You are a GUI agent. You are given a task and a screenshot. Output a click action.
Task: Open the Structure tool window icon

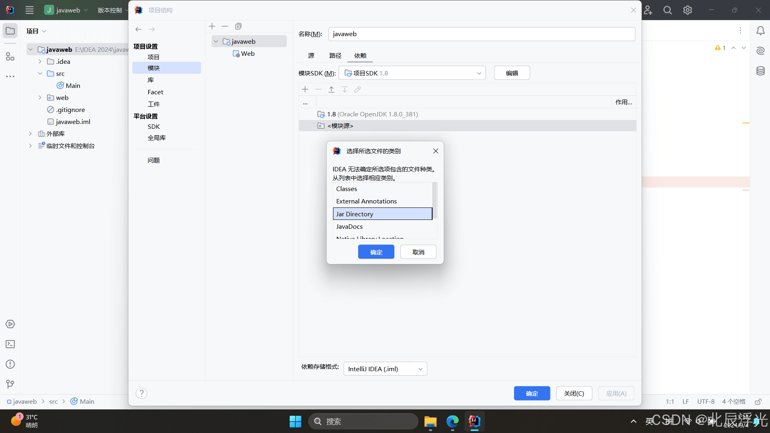10,57
